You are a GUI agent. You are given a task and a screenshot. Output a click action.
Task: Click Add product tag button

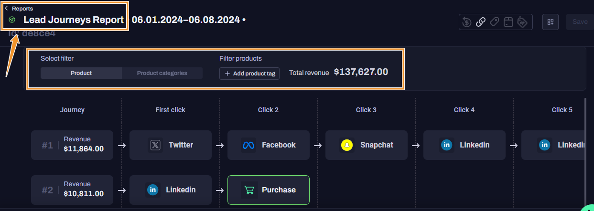tap(249, 74)
